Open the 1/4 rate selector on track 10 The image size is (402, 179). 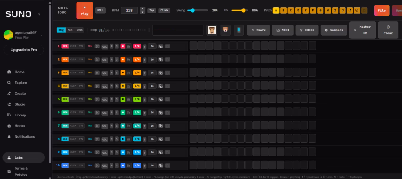(x=137, y=165)
